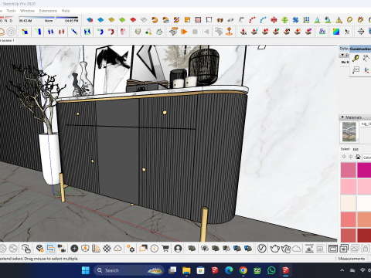The width and height of the screenshot is (371, 278).
Task: Click the materials forward arrow
Action: [350, 157]
